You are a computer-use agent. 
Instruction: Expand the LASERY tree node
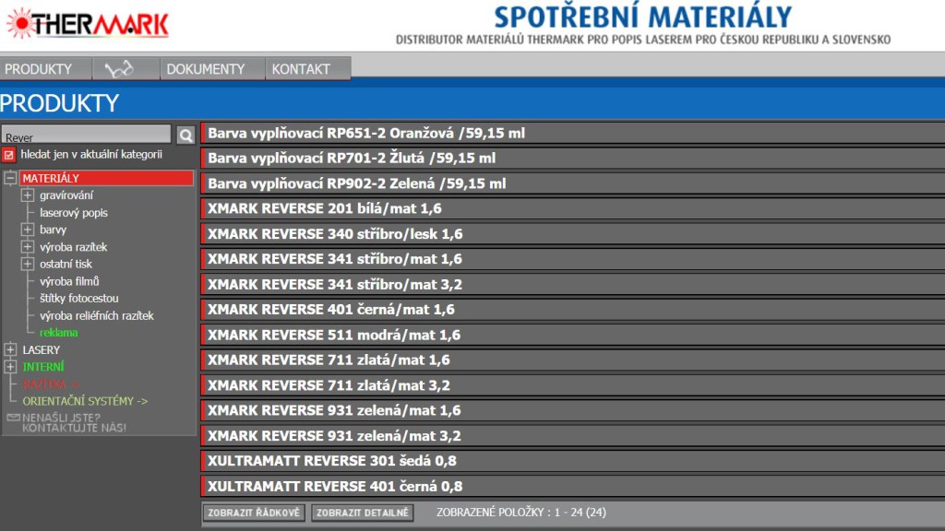[x=10, y=350]
